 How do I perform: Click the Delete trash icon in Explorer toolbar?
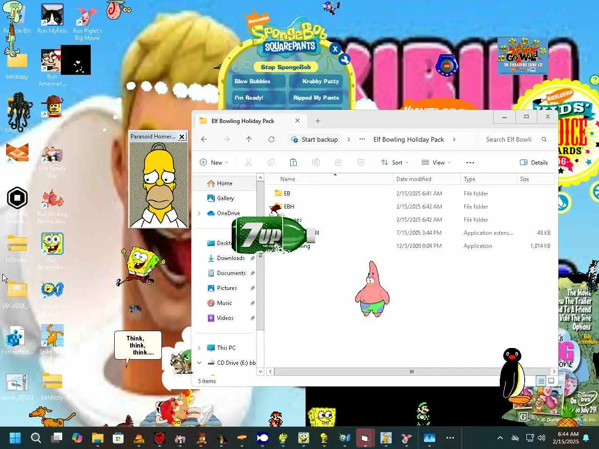(361, 162)
